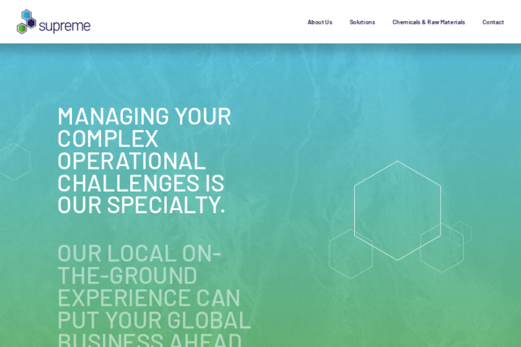Click the medium hexagon overlapping the large hexagon's lower-right corner
Image resolution: width=521 pixels, height=347 pixels.
point(442,248)
